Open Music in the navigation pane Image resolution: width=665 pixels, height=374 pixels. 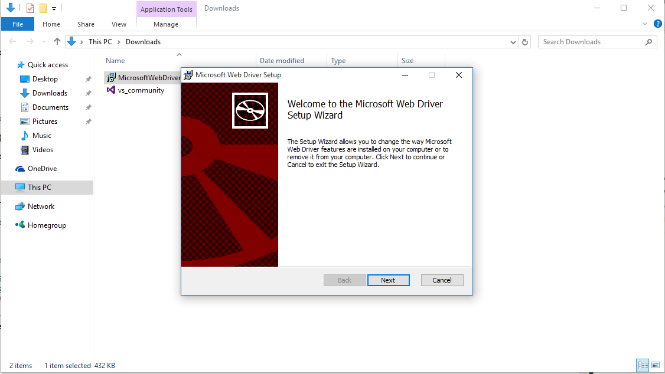click(x=41, y=136)
